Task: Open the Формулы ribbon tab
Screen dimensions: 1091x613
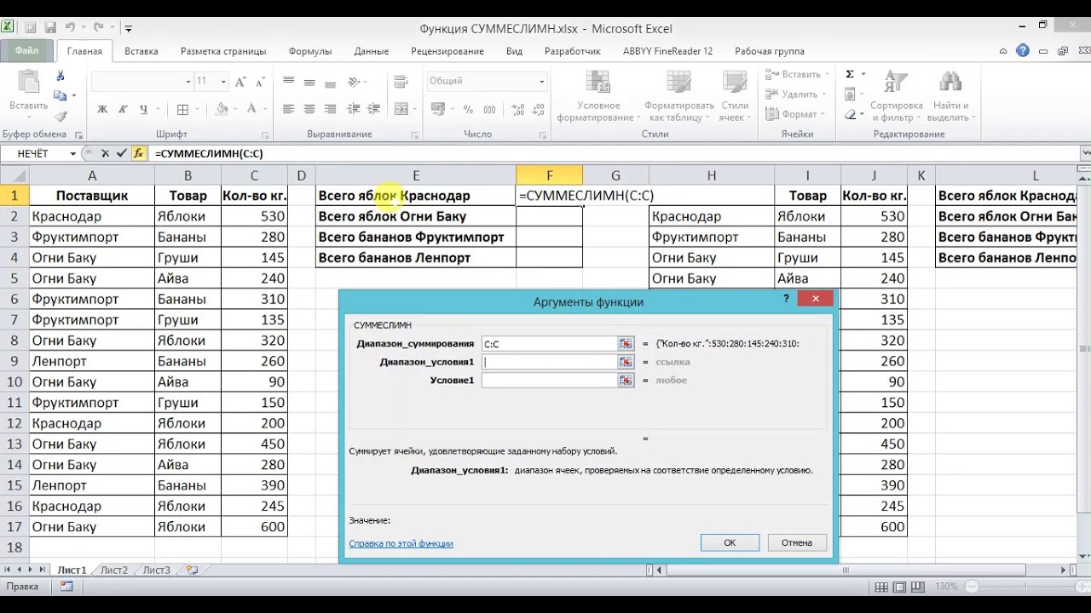Action: click(x=310, y=51)
